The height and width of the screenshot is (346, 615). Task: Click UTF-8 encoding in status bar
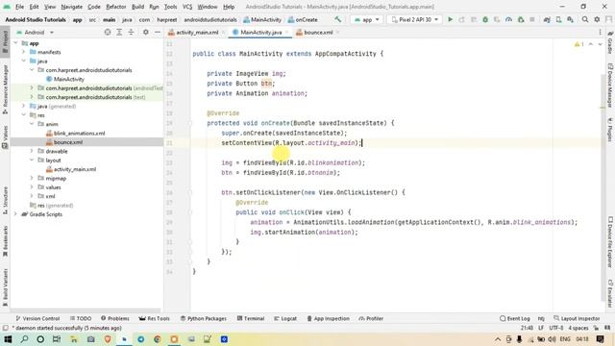tap(555, 328)
